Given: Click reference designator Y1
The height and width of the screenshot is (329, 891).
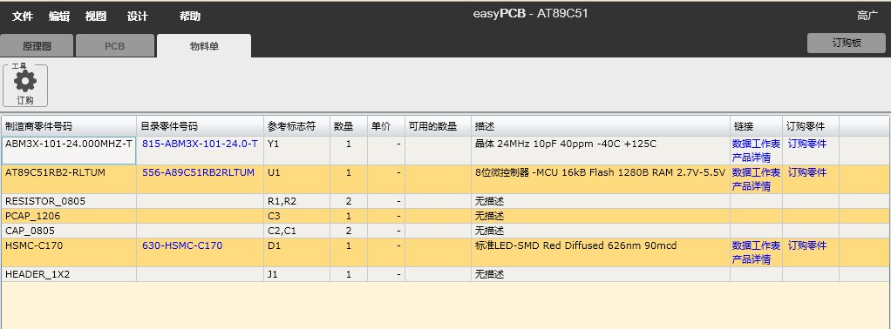Looking at the screenshot, I should (274, 144).
